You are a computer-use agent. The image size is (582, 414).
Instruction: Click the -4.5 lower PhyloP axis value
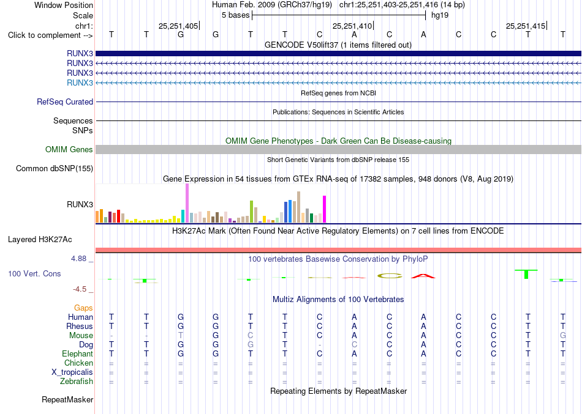[80, 289]
